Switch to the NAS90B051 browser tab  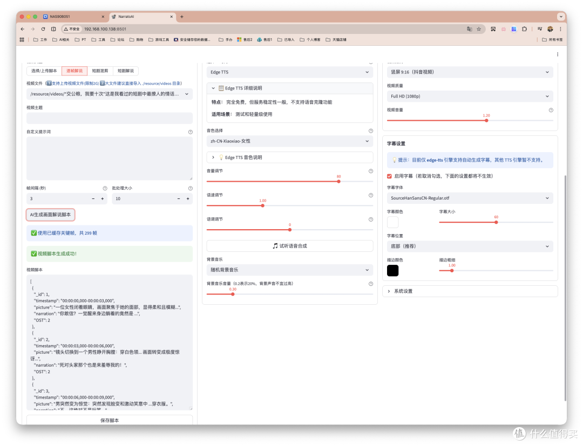coord(73,17)
